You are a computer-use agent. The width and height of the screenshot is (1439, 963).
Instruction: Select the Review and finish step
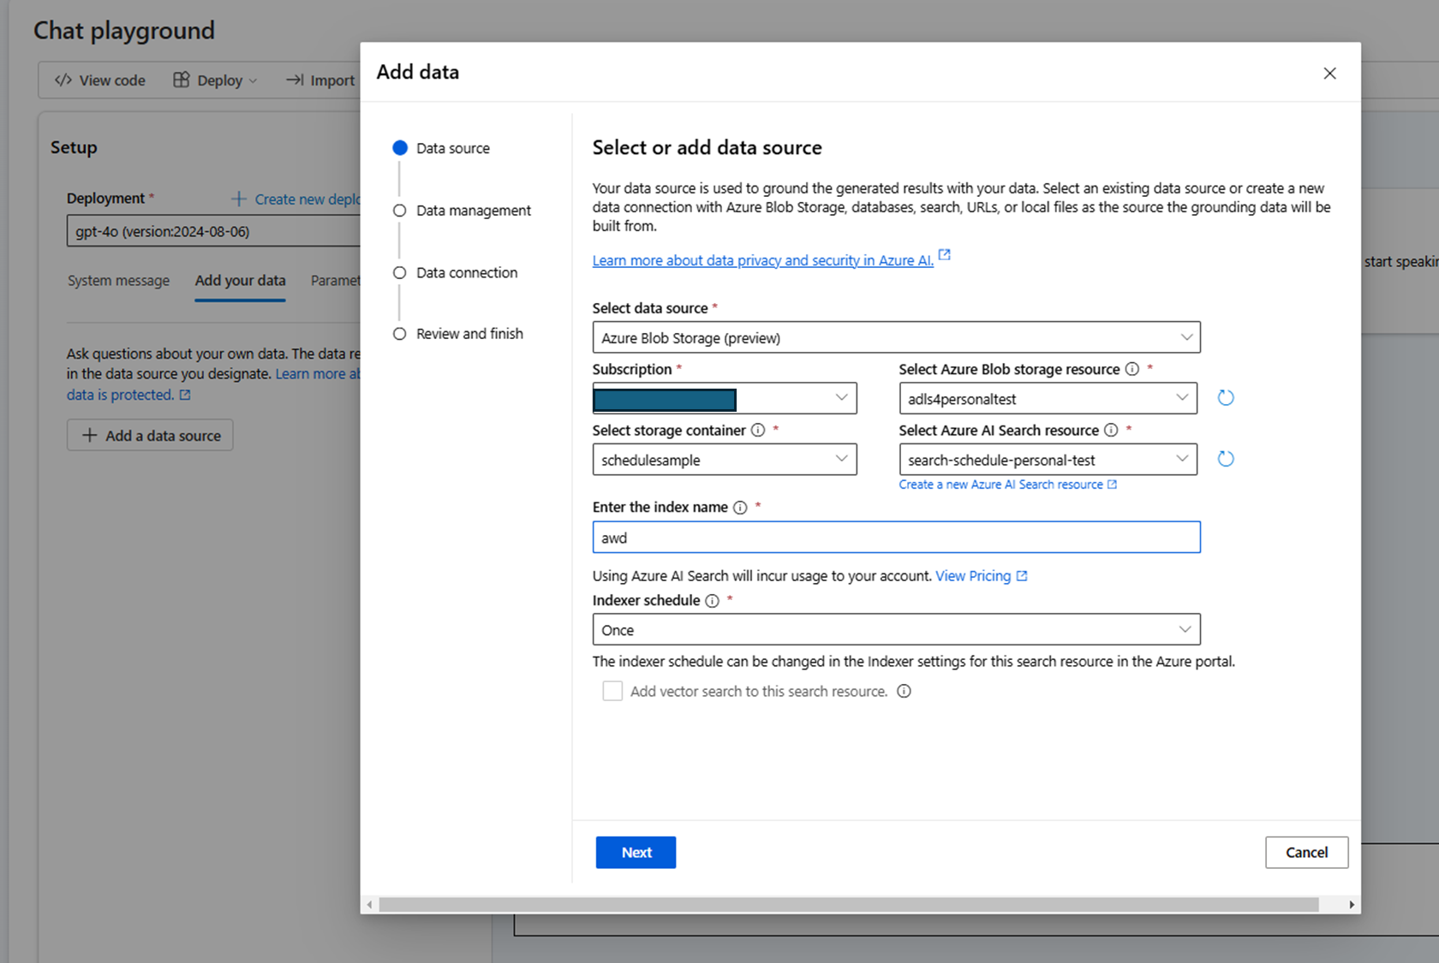(469, 334)
